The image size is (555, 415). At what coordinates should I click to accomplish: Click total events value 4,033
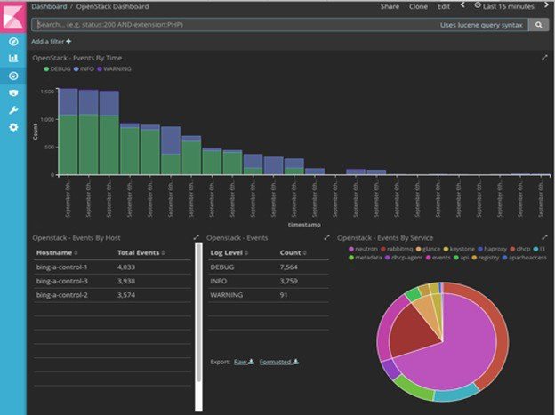(x=126, y=267)
